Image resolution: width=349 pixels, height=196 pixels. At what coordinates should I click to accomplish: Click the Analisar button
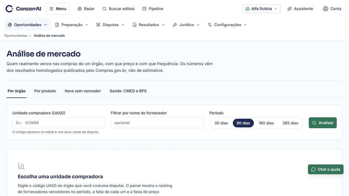point(323,123)
